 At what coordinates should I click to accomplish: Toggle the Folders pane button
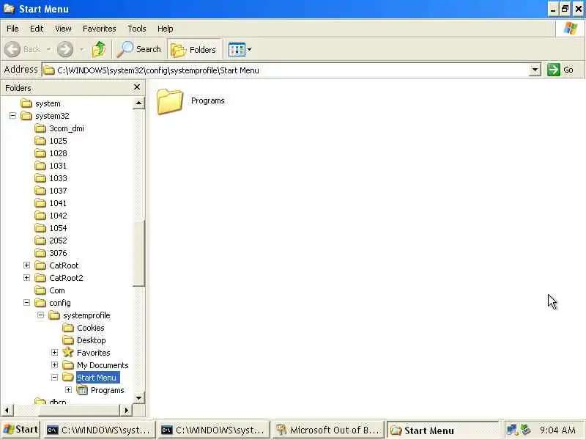pyautogui.click(x=194, y=49)
